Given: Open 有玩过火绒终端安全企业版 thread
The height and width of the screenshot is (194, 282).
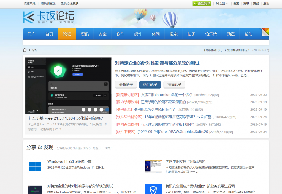Looking at the screenshot, I should tap(167, 124).
